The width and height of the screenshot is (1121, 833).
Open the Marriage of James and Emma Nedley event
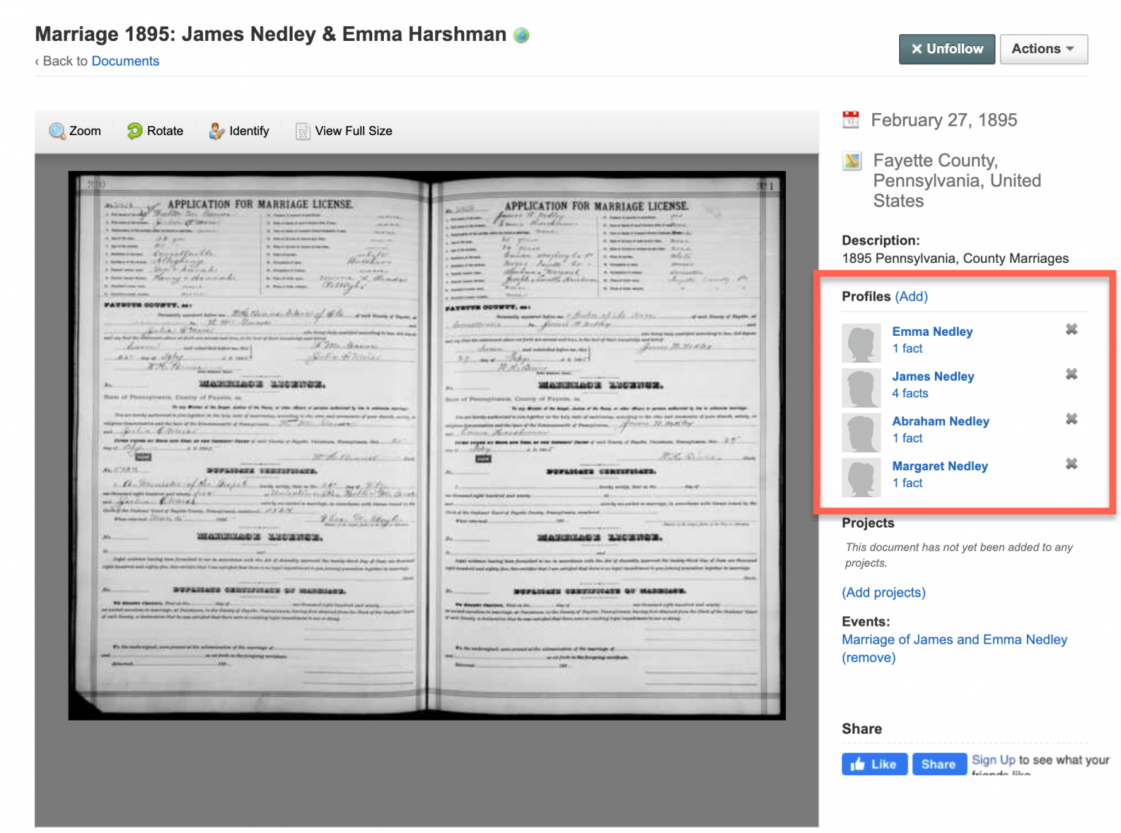click(955, 640)
